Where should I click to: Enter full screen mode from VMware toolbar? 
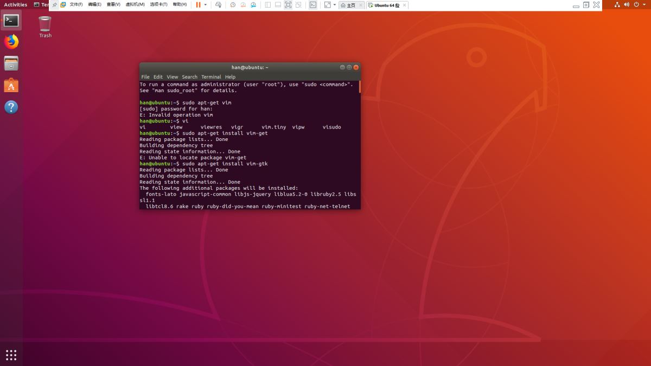click(288, 5)
